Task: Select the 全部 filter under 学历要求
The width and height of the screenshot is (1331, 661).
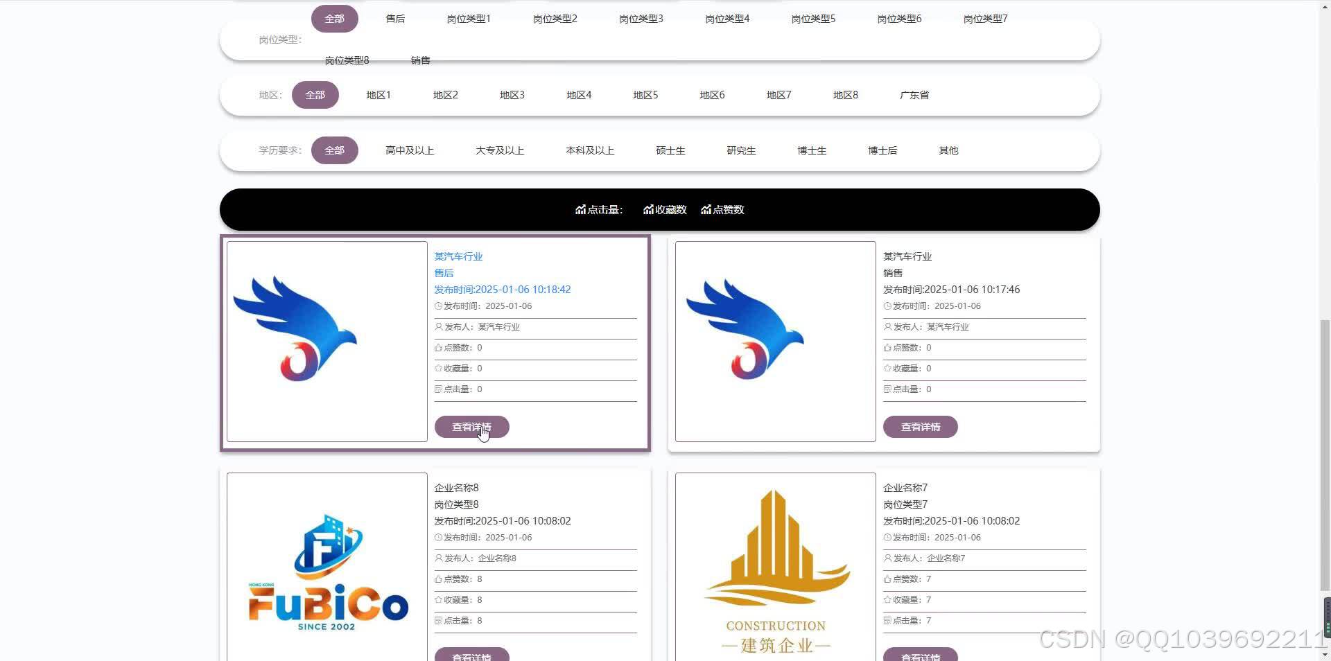Action: (335, 150)
